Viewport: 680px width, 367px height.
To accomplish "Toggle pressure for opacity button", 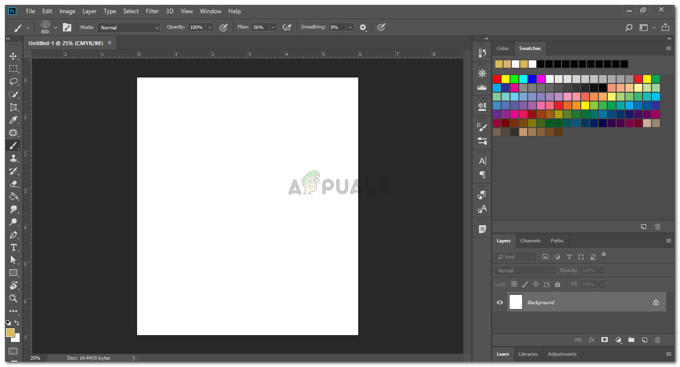I will click(x=224, y=27).
